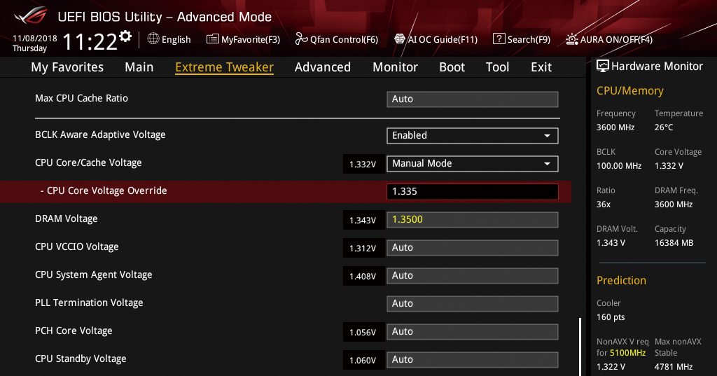Click PCH Core Voltage Auto field
The image size is (717, 376).
coord(473,332)
